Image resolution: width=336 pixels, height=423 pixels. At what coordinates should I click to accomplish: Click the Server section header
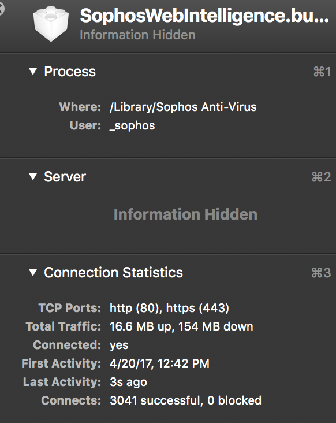point(65,177)
